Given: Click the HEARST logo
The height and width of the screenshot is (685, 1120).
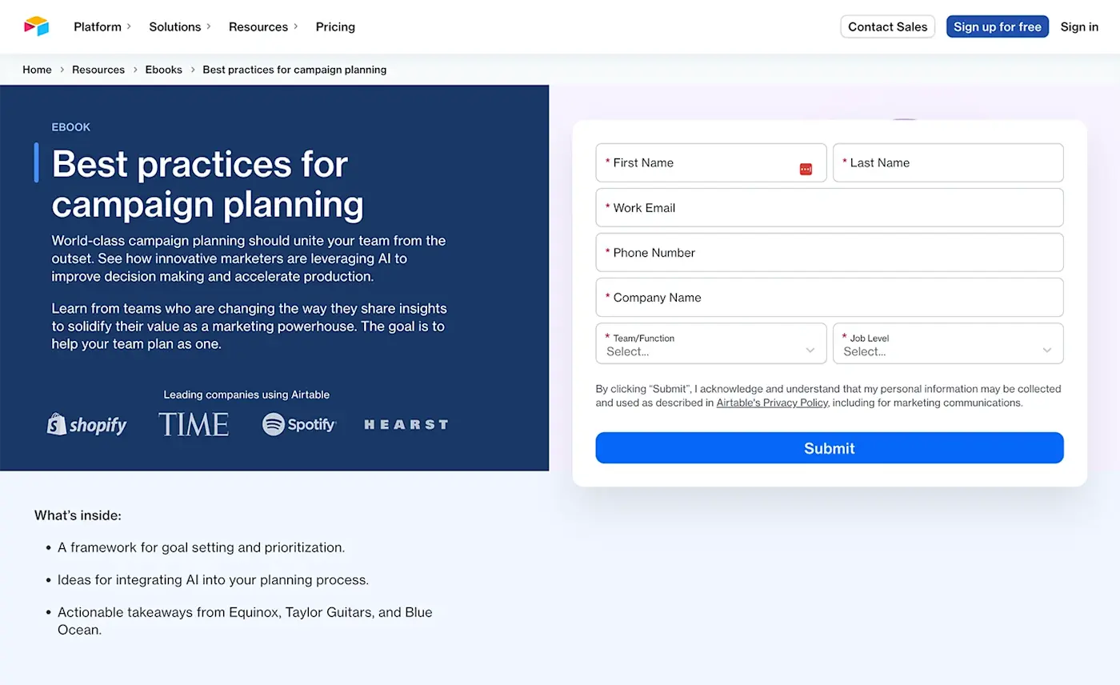Looking at the screenshot, I should tap(406, 425).
